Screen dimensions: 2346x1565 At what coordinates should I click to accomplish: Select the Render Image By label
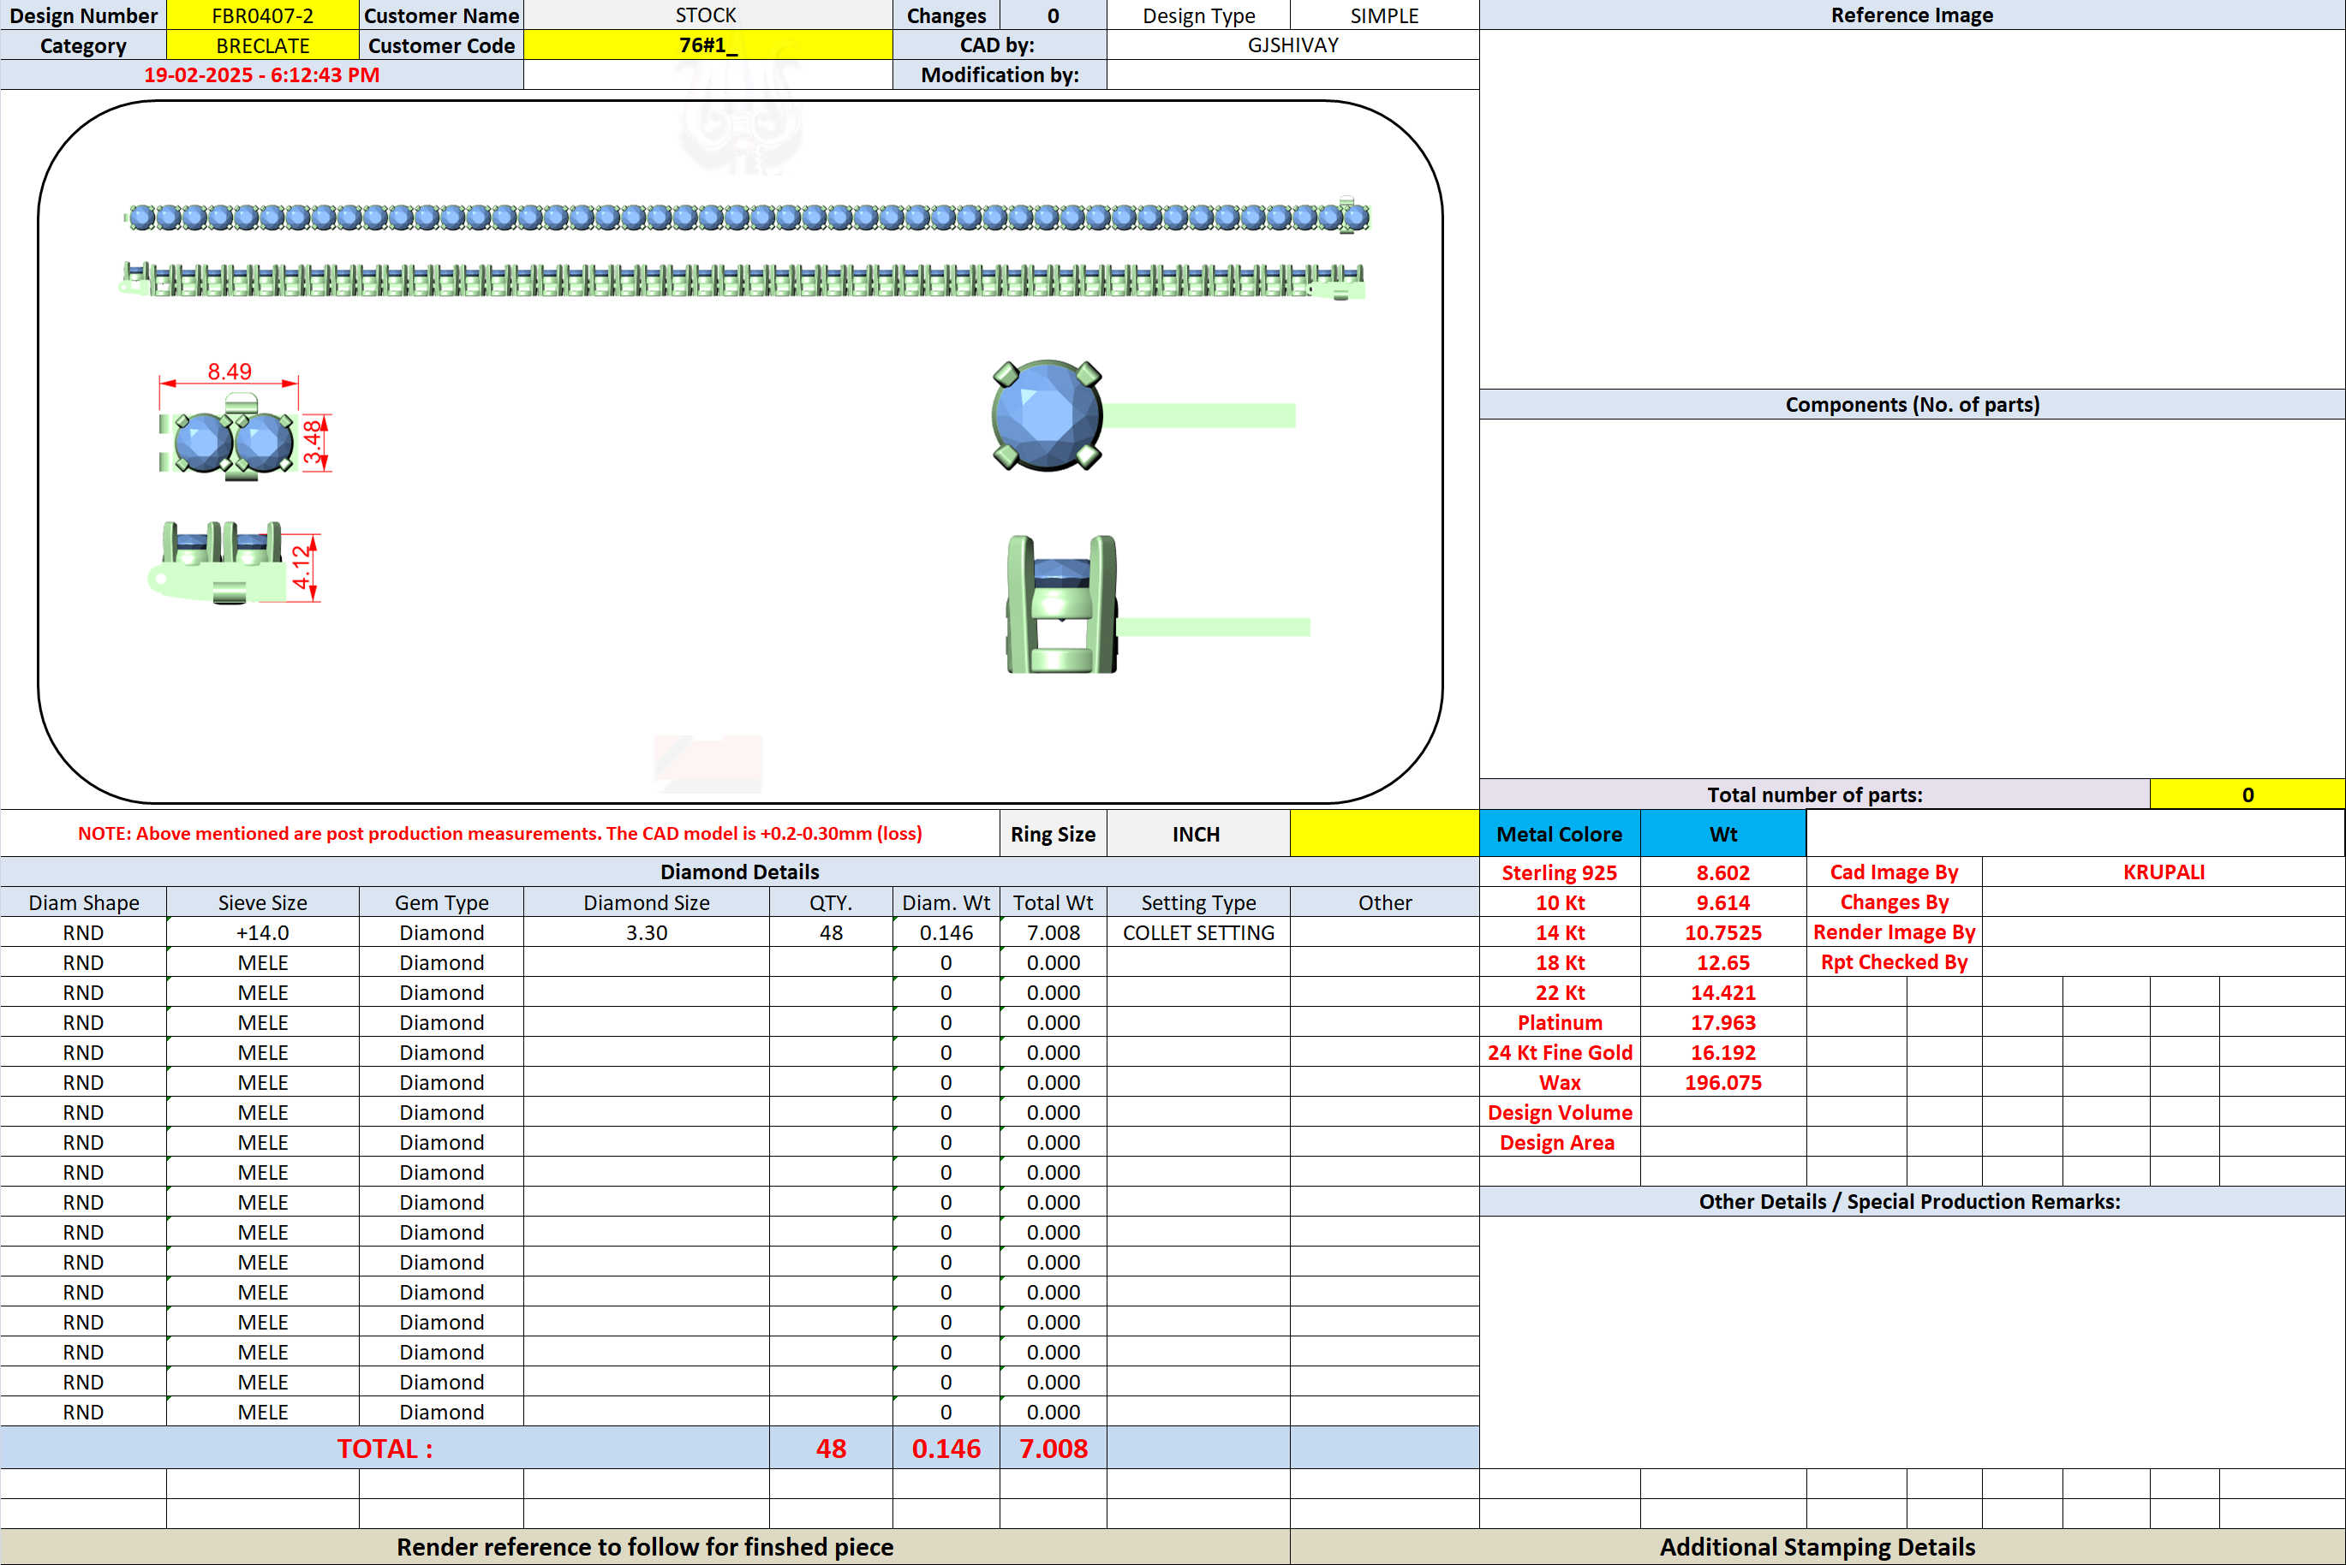pyautogui.click(x=1894, y=932)
